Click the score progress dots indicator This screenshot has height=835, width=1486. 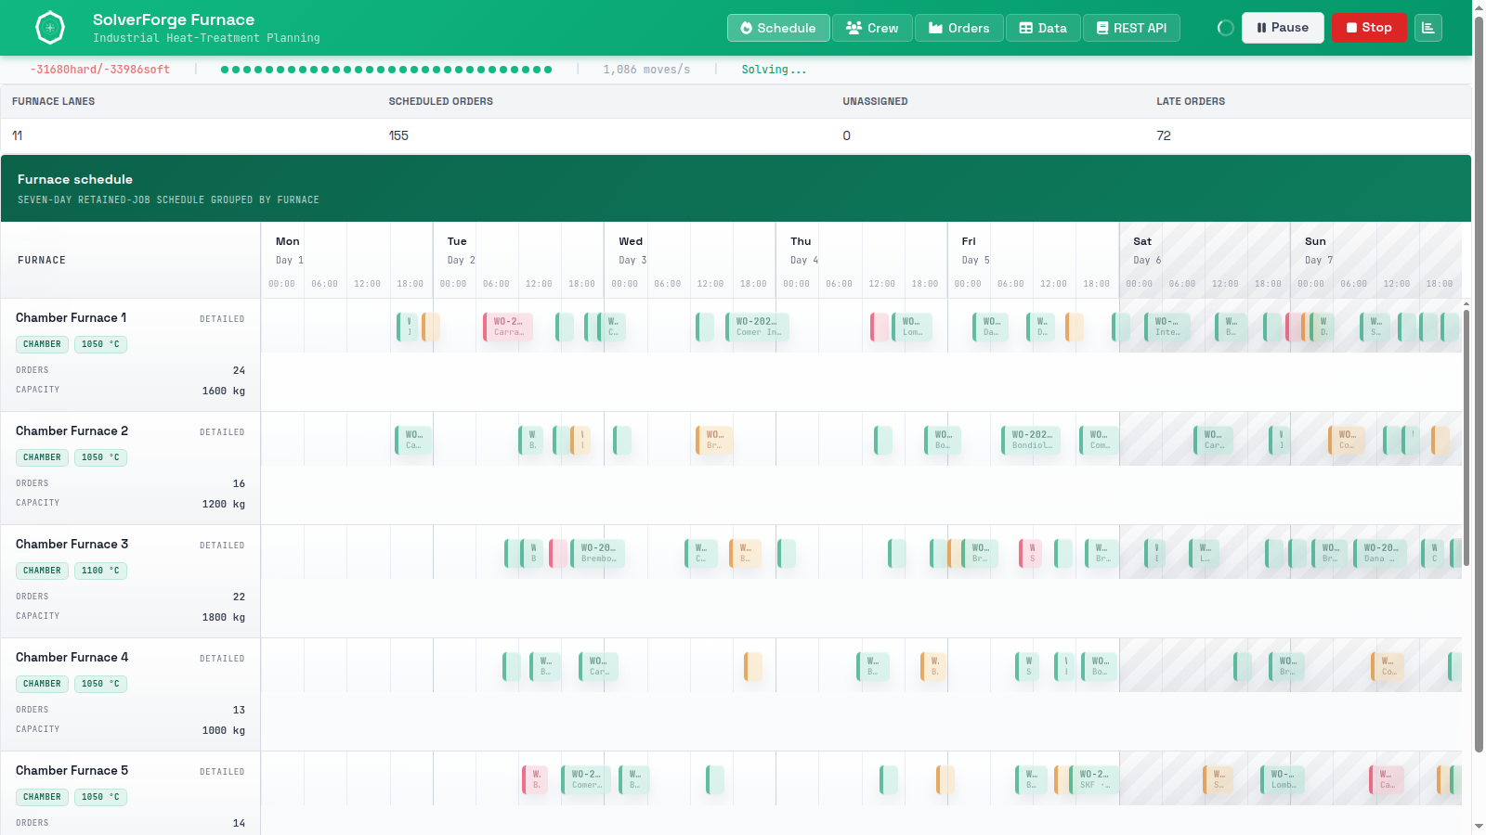pos(386,70)
